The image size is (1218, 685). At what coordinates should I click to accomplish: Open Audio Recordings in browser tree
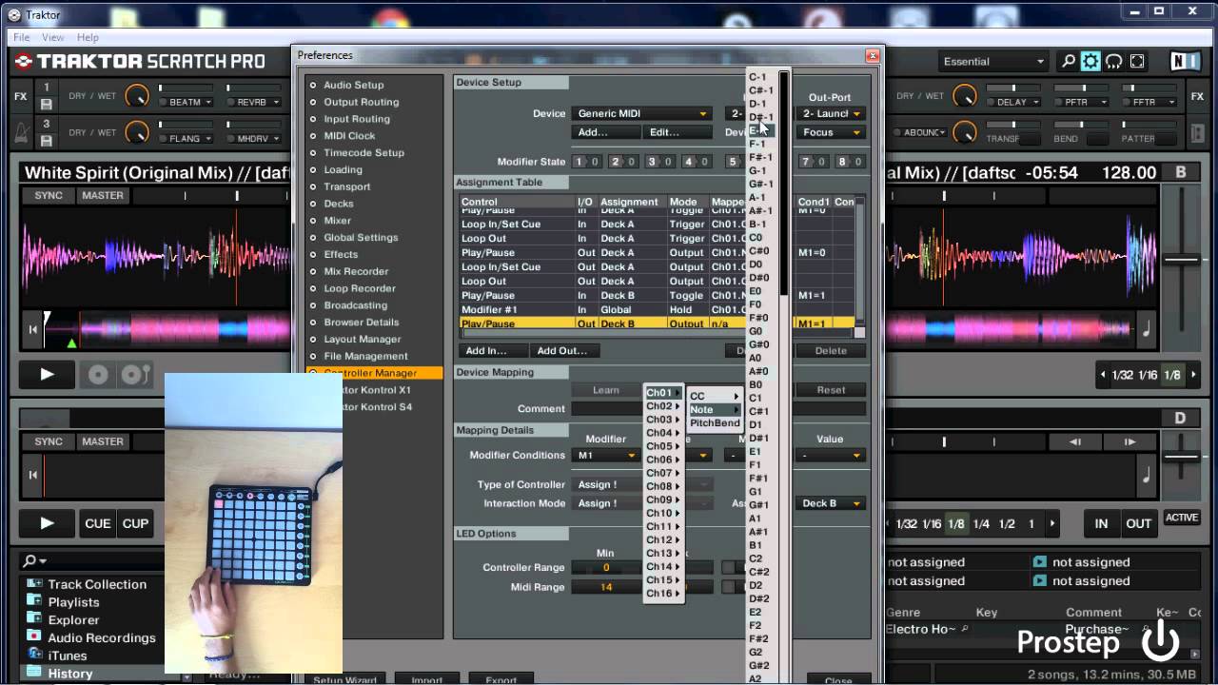click(102, 638)
